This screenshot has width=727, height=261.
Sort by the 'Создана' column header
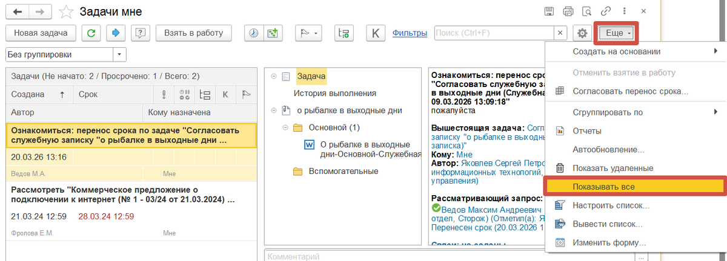pyautogui.click(x=39, y=94)
